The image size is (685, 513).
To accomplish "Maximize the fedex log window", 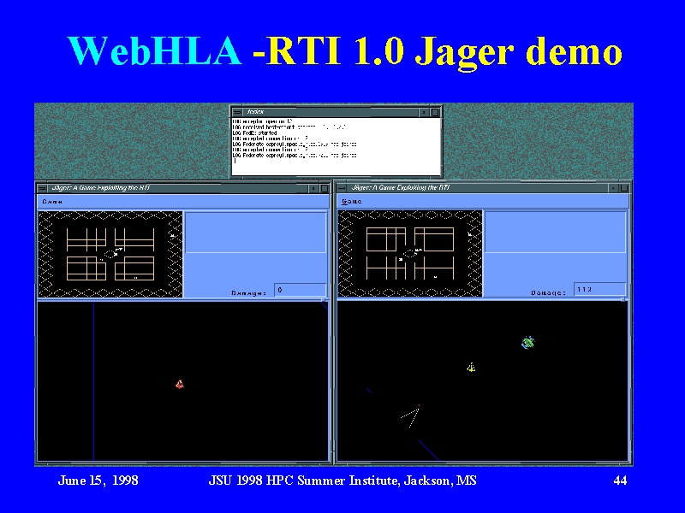I will 435,113.
